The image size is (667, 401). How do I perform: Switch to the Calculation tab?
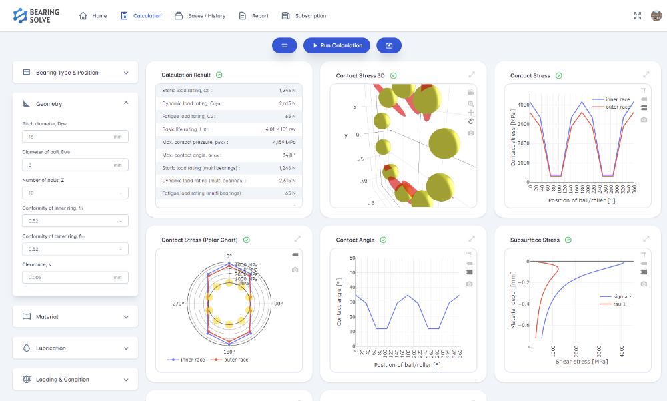click(x=141, y=16)
